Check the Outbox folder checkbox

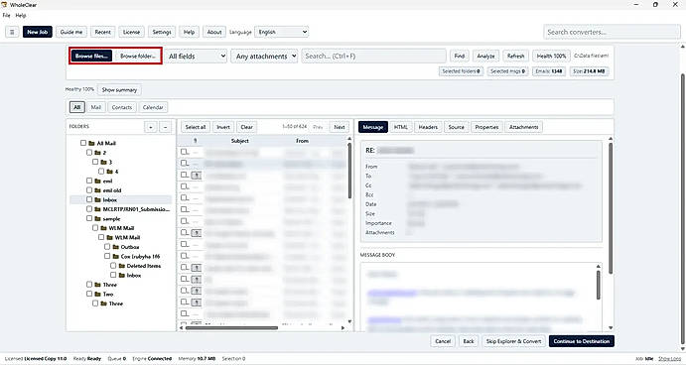(107, 247)
